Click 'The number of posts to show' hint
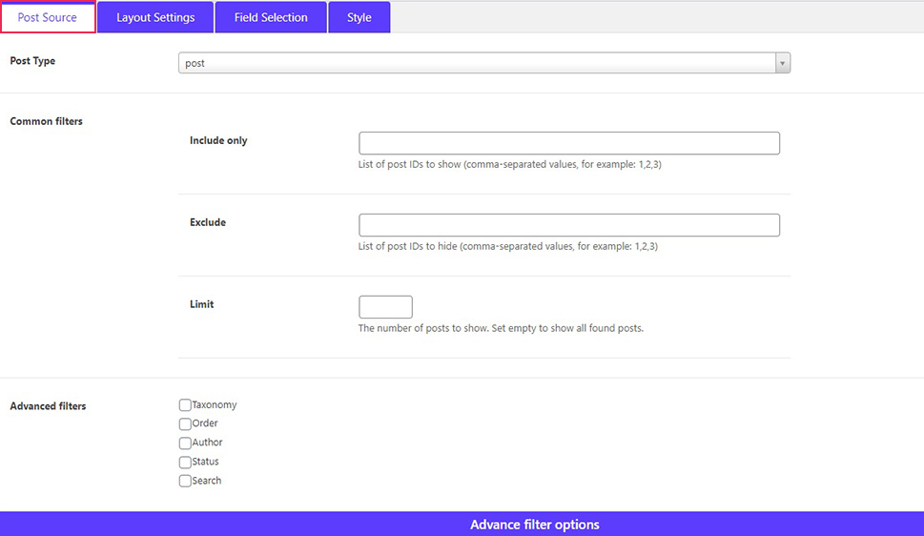This screenshot has width=924, height=536. click(x=501, y=328)
